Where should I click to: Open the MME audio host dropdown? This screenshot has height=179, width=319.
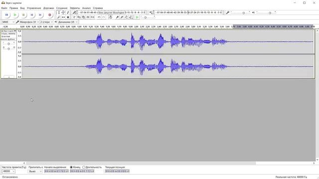(x=8, y=22)
